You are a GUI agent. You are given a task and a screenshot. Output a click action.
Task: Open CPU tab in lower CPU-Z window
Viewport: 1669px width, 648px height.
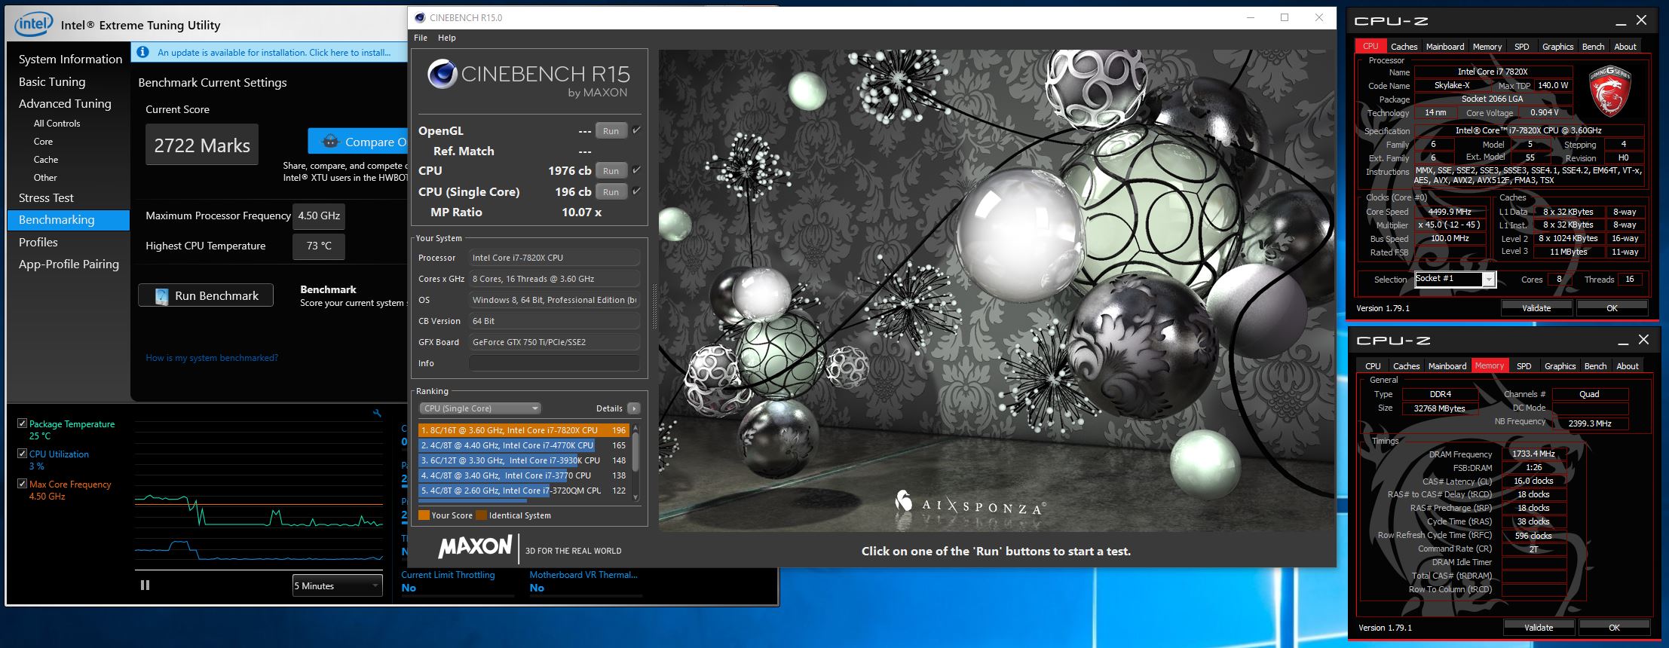[1373, 366]
